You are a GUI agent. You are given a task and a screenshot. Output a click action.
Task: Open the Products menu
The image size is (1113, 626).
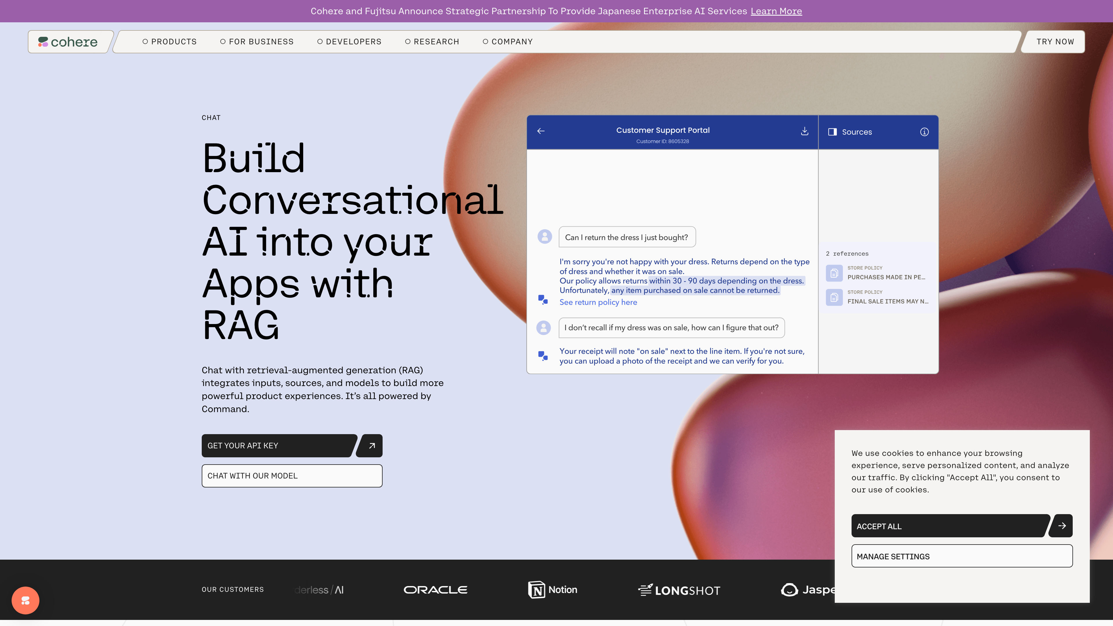point(169,41)
